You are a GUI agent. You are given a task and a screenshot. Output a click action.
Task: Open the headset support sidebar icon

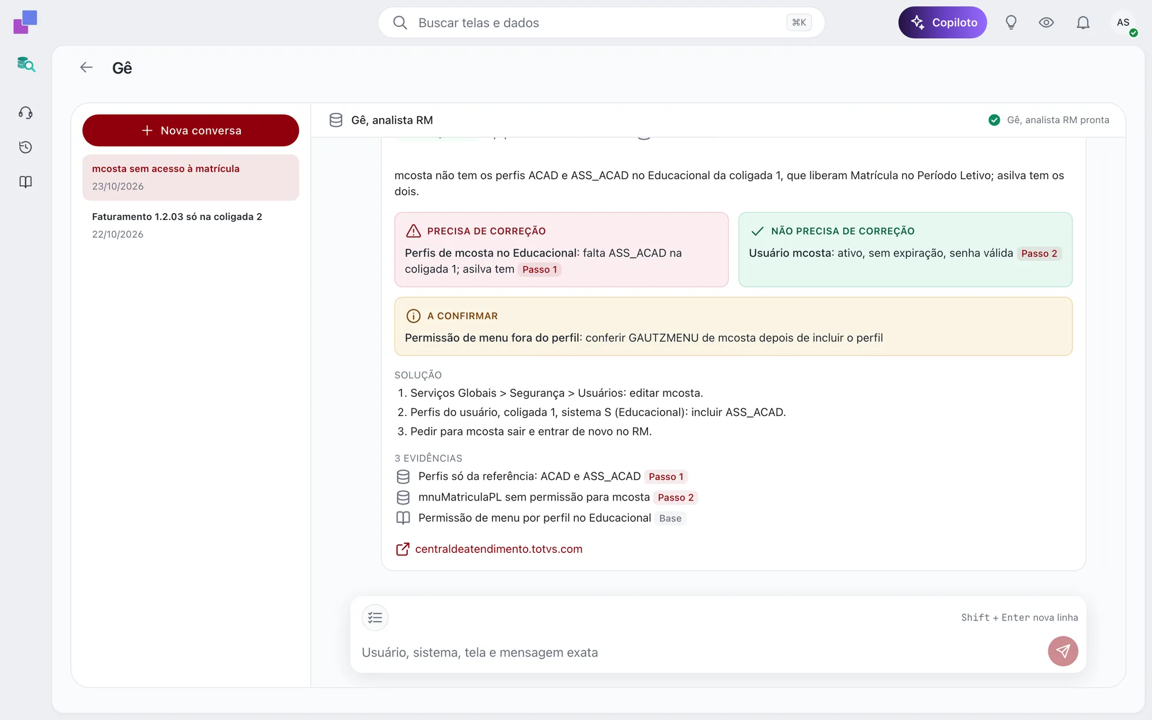point(25,112)
